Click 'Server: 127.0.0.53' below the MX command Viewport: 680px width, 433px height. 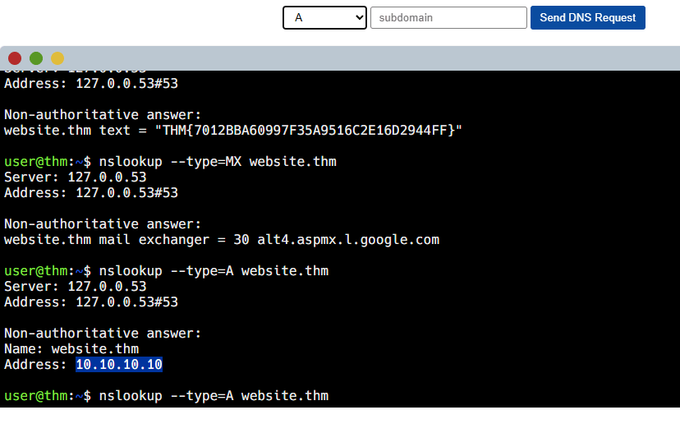[x=76, y=177]
